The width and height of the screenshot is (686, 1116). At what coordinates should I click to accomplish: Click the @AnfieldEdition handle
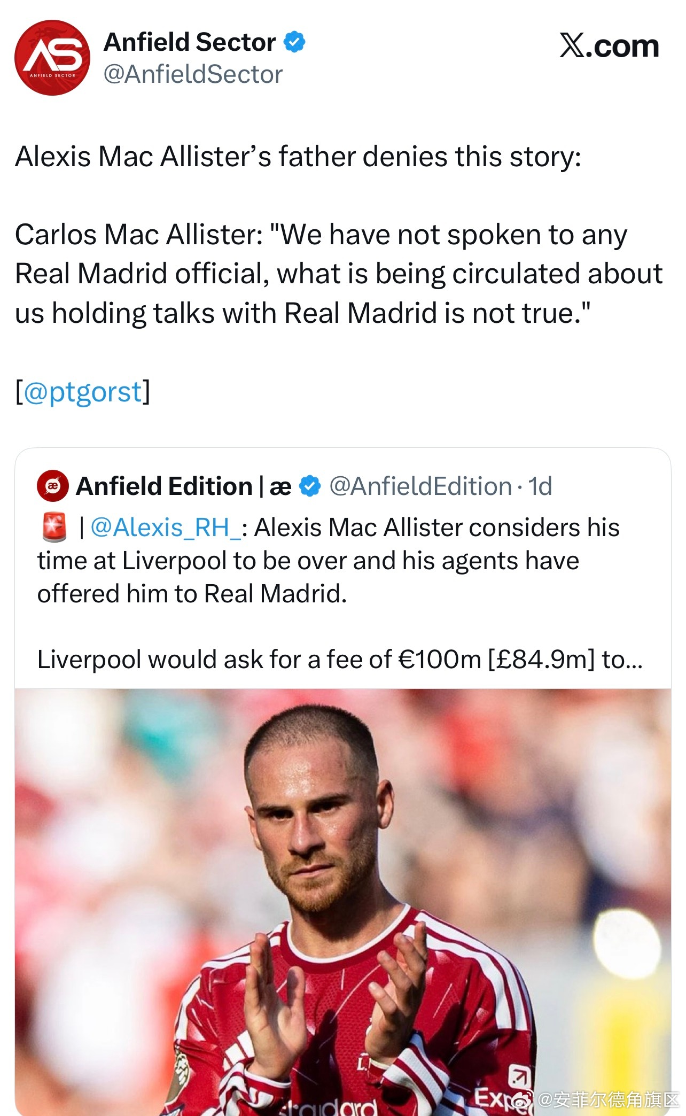click(x=420, y=486)
